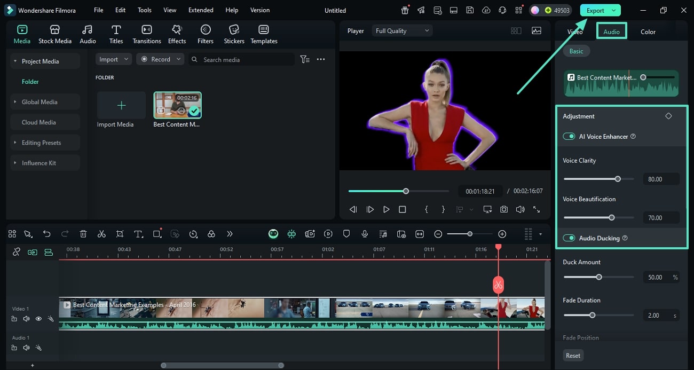Hide Video 1 track with the eye icon
The height and width of the screenshot is (370, 694).
pos(38,319)
